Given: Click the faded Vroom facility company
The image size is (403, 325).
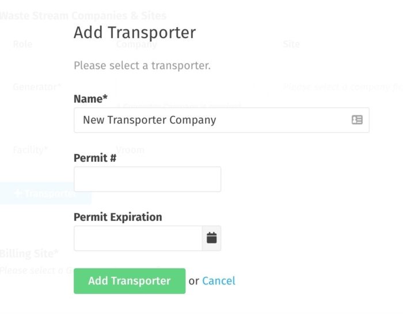Looking at the screenshot, I should (x=130, y=150).
